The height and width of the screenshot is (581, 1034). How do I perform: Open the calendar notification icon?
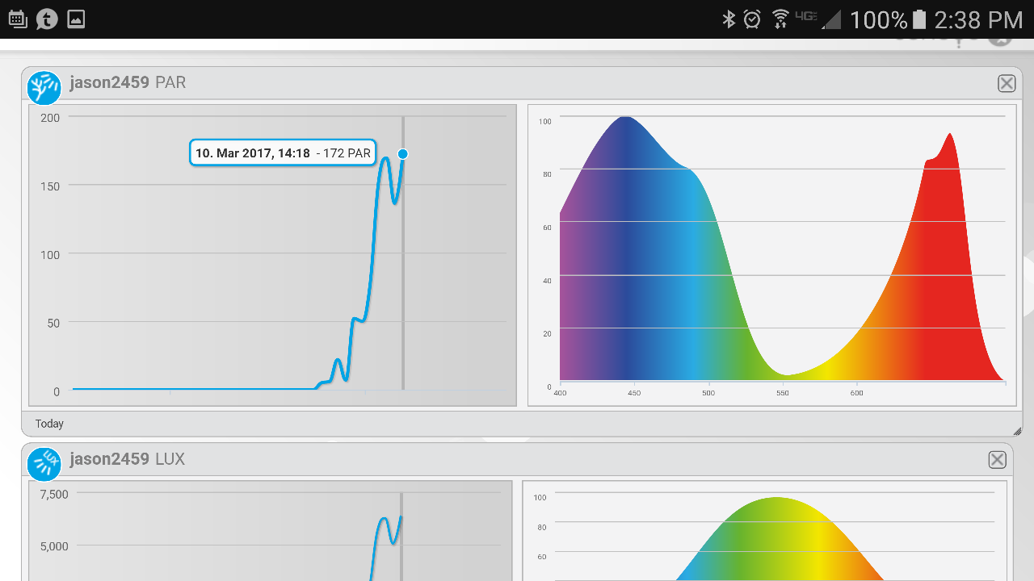[x=18, y=19]
